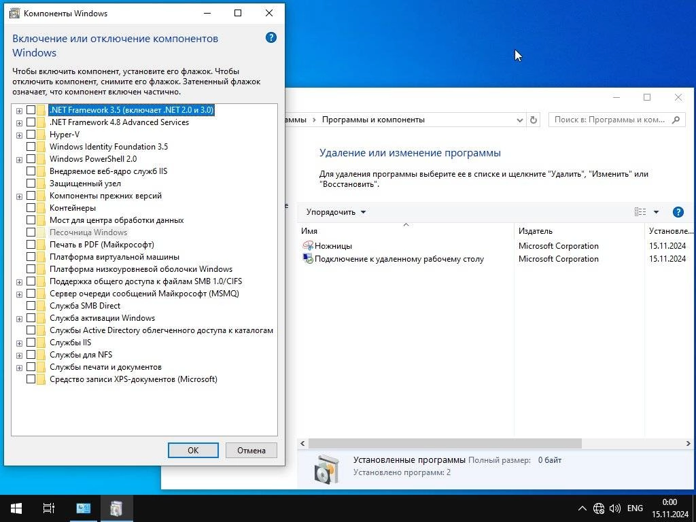Enable Windows PowerShell 2.0 checkbox

[31, 158]
